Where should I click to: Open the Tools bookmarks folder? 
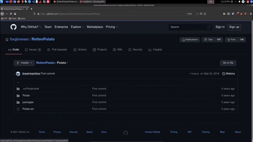[x=13, y=19]
